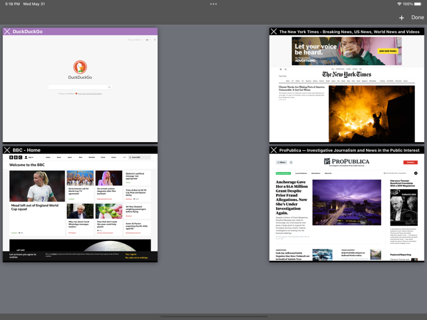Tap the Wed May 31 date text
This screenshot has height=320, width=427.
coord(34,4)
